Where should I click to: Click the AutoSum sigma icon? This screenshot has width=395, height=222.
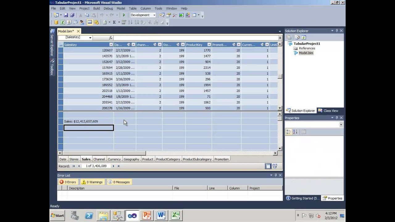[114, 22]
